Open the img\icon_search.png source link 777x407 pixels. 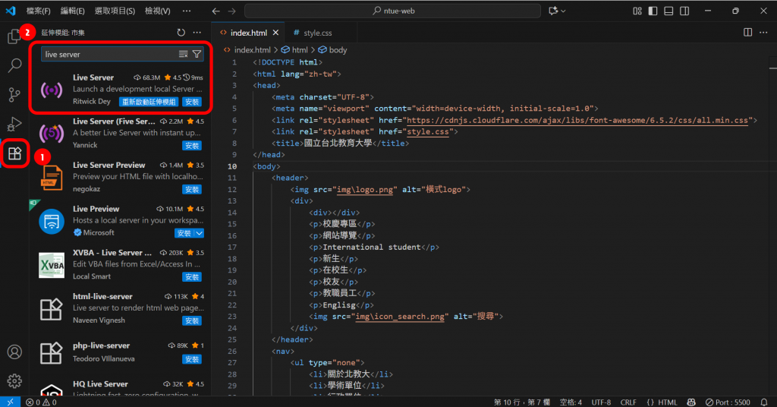tap(400, 317)
